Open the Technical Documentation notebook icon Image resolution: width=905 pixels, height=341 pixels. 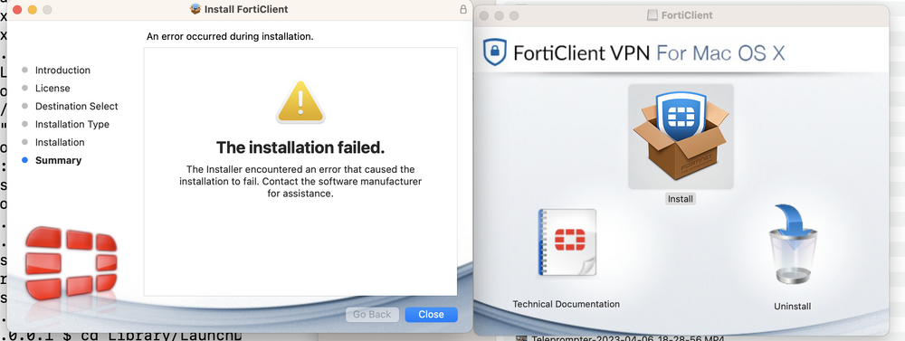tap(567, 242)
